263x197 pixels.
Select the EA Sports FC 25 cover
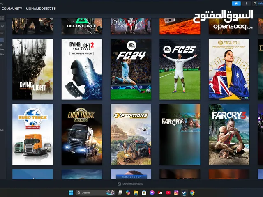click(x=180, y=69)
